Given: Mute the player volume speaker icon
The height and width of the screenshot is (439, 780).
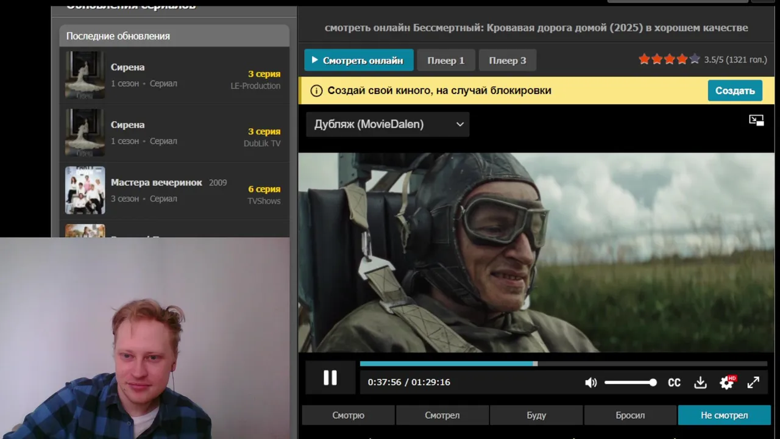Looking at the screenshot, I should coord(590,382).
